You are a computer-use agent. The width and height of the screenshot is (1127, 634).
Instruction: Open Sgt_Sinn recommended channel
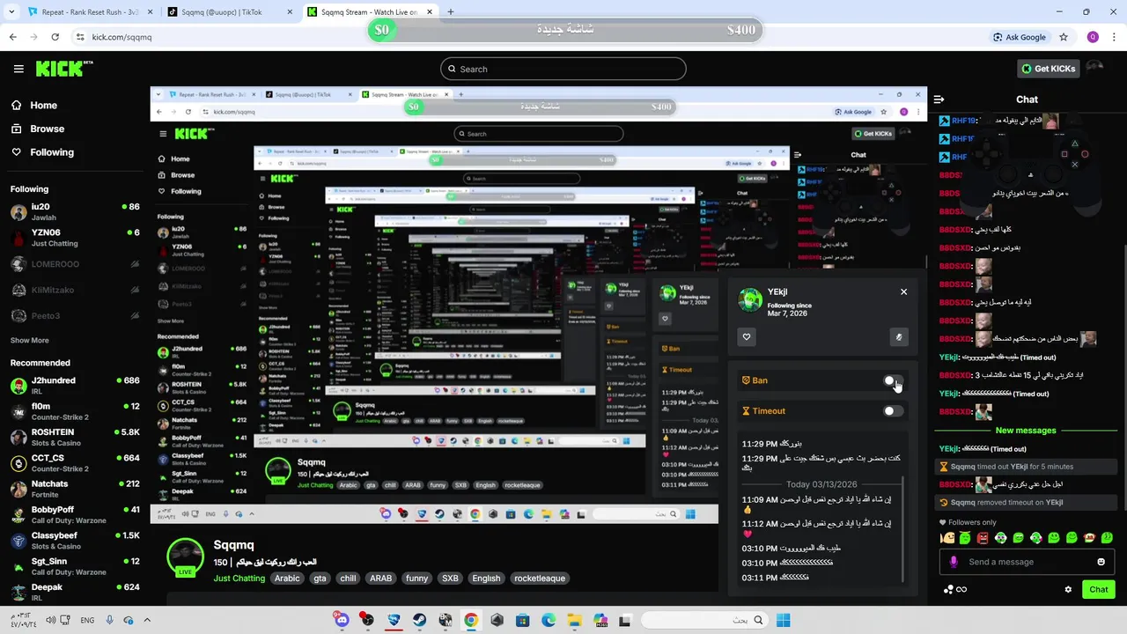click(x=74, y=566)
